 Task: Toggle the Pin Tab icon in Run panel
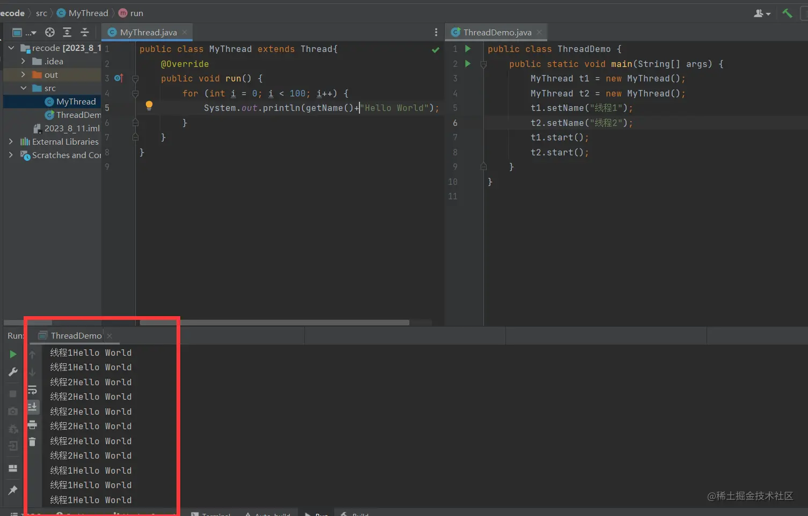tap(13, 490)
